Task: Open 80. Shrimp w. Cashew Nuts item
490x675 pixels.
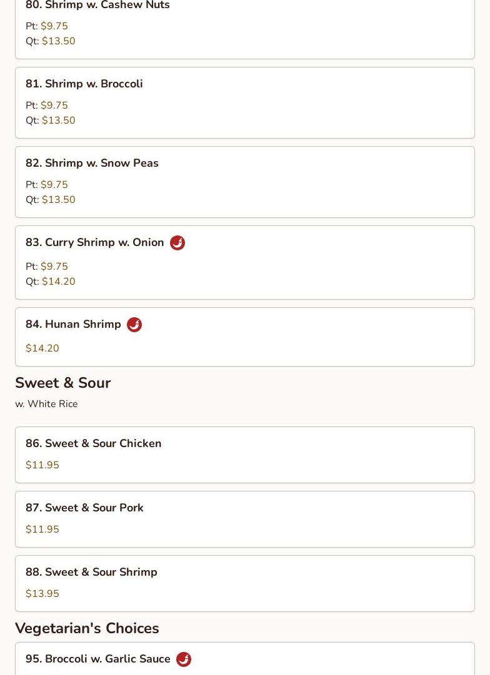Action: click(97, 6)
